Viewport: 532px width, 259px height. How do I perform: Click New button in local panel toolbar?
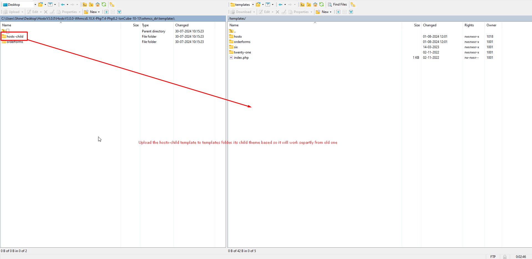coord(92,12)
